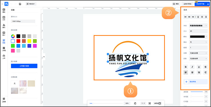The width and height of the screenshot is (211, 107).
Task: Adjust the canvas zoom slider
Action: (106, 103)
